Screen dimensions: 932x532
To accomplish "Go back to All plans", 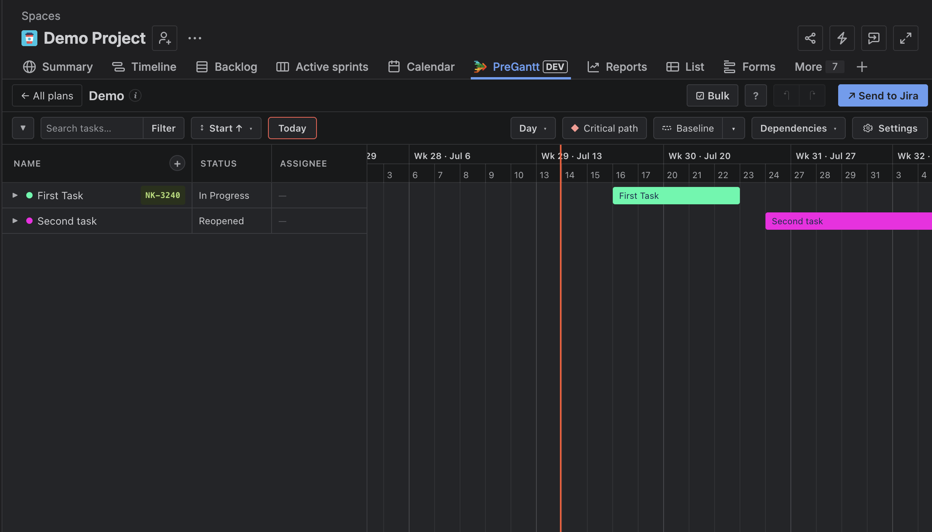I will (x=47, y=96).
